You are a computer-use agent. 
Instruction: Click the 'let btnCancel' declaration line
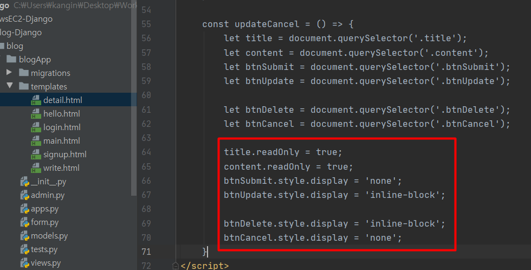click(367, 124)
